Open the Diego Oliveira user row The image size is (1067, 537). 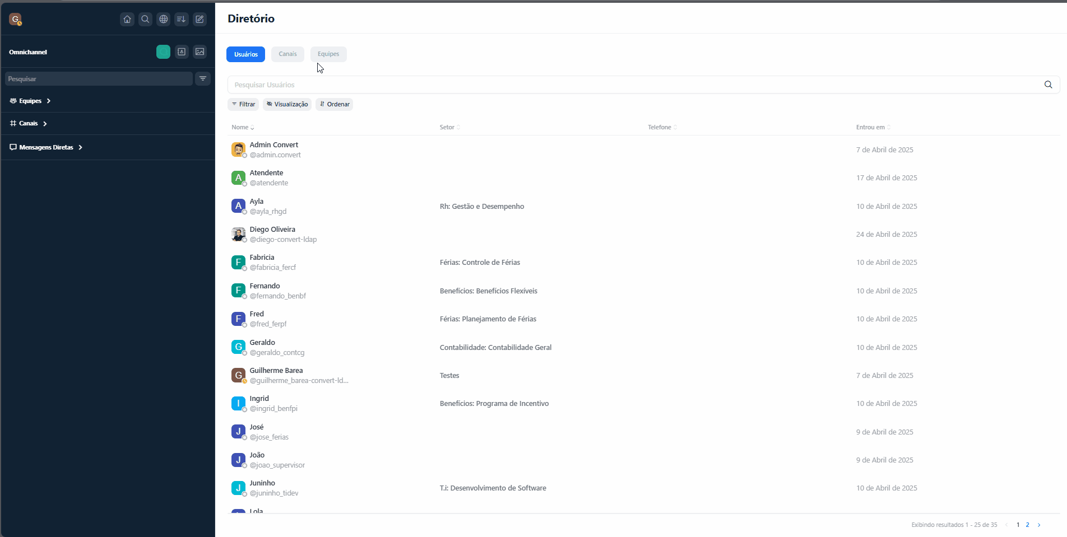point(643,234)
